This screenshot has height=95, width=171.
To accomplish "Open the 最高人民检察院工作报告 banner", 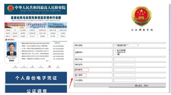I will click(36, 25).
